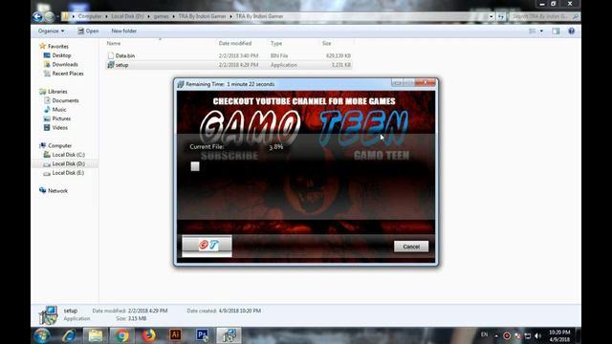
Task: Open Local Disk (D:)
Action: tap(68, 163)
